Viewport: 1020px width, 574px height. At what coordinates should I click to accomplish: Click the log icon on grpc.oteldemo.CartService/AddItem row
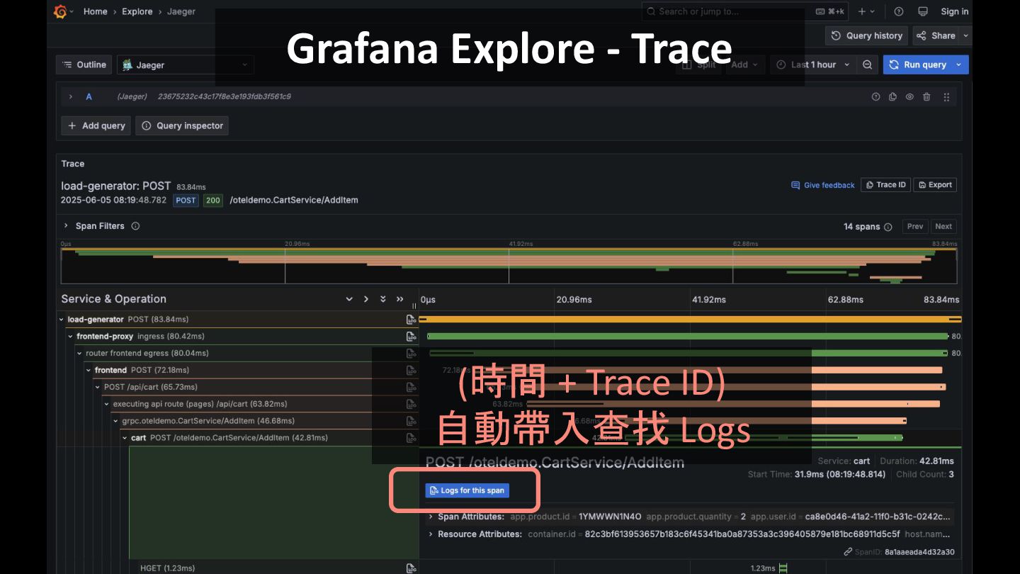click(x=411, y=421)
